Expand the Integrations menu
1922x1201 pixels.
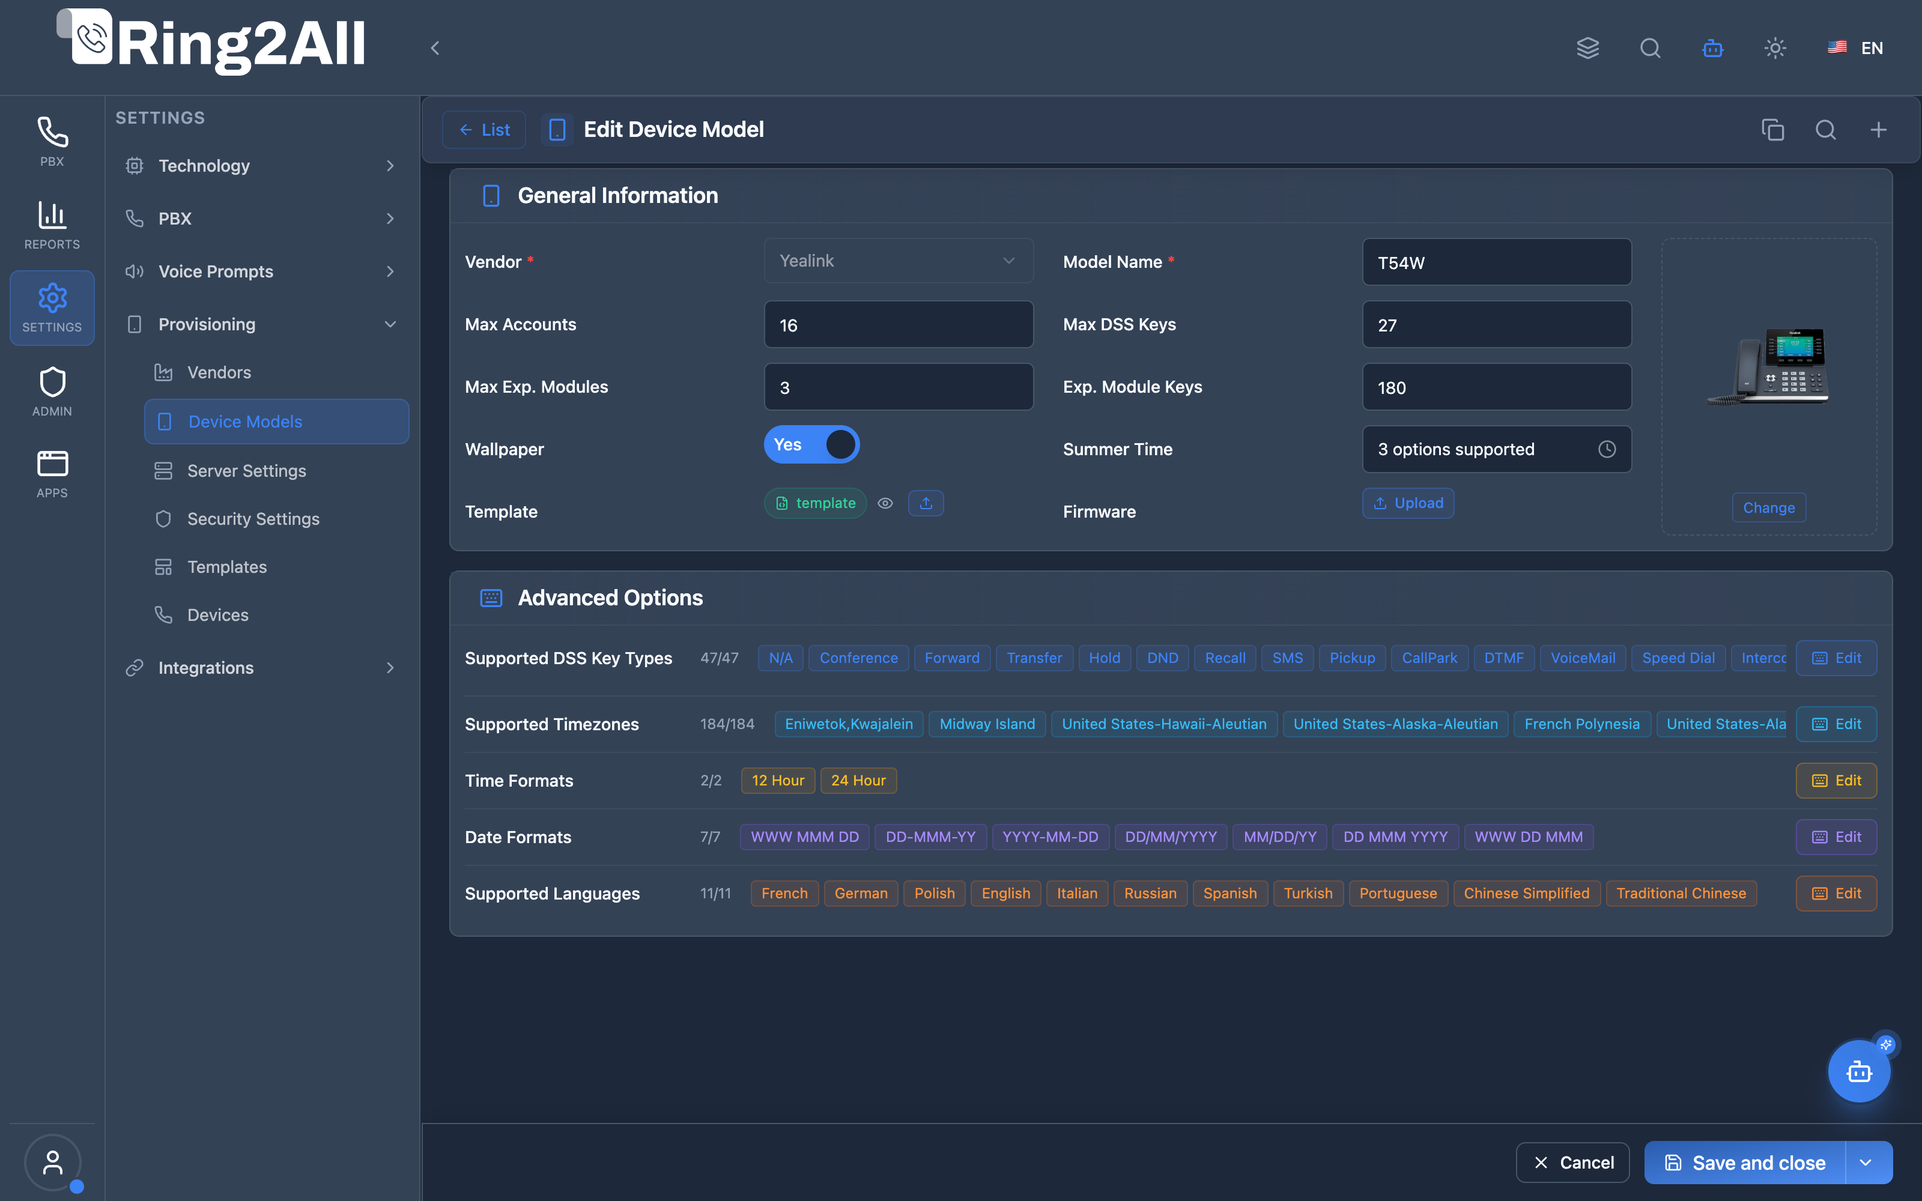click(x=261, y=668)
